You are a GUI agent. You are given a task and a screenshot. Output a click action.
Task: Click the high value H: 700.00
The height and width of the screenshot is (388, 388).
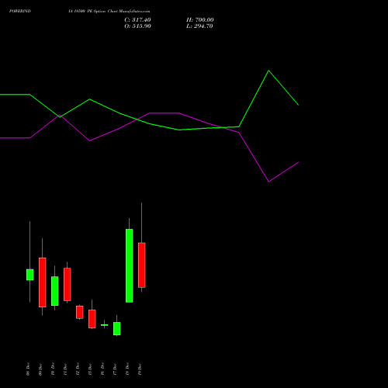tap(200, 20)
